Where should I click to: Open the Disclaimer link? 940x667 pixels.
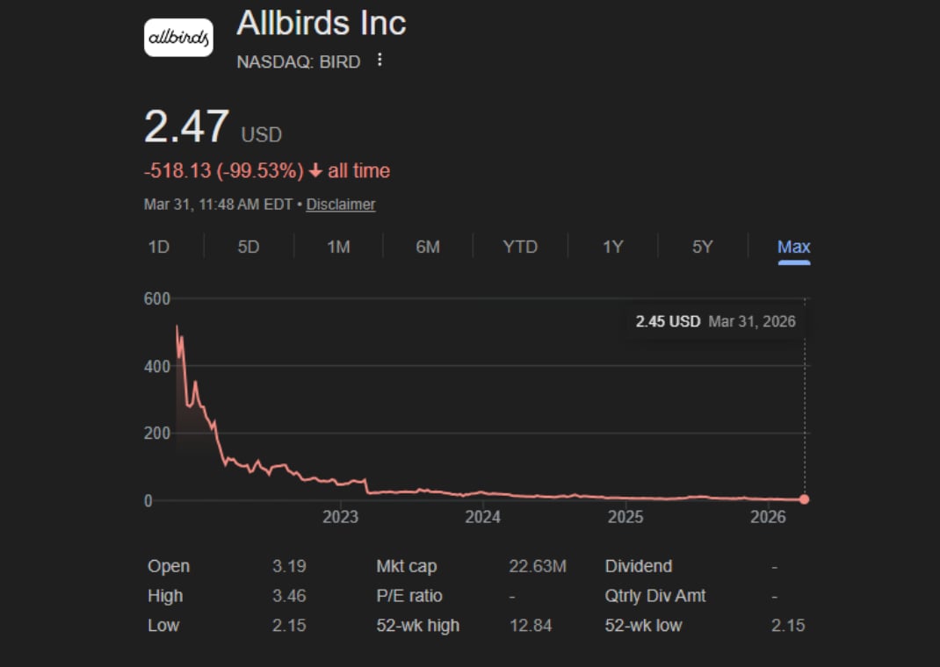coord(340,204)
